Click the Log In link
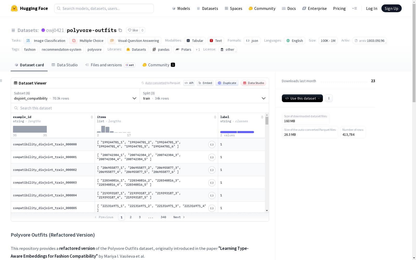 (x=372, y=8)
